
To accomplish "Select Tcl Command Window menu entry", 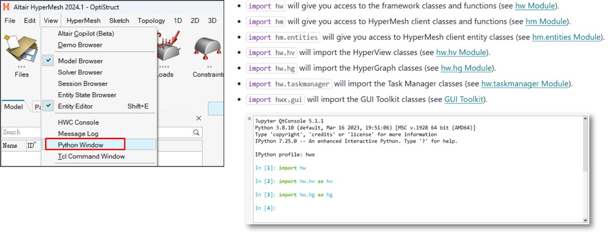I will coord(91,156).
